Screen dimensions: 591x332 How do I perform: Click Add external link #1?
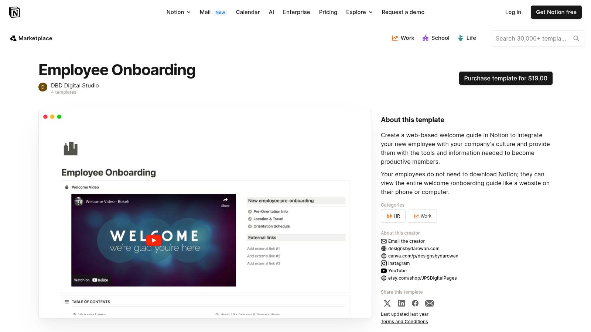click(x=263, y=249)
